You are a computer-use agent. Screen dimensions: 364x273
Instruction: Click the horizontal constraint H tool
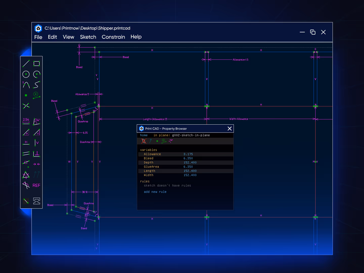pyautogui.click(x=26, y=143)
